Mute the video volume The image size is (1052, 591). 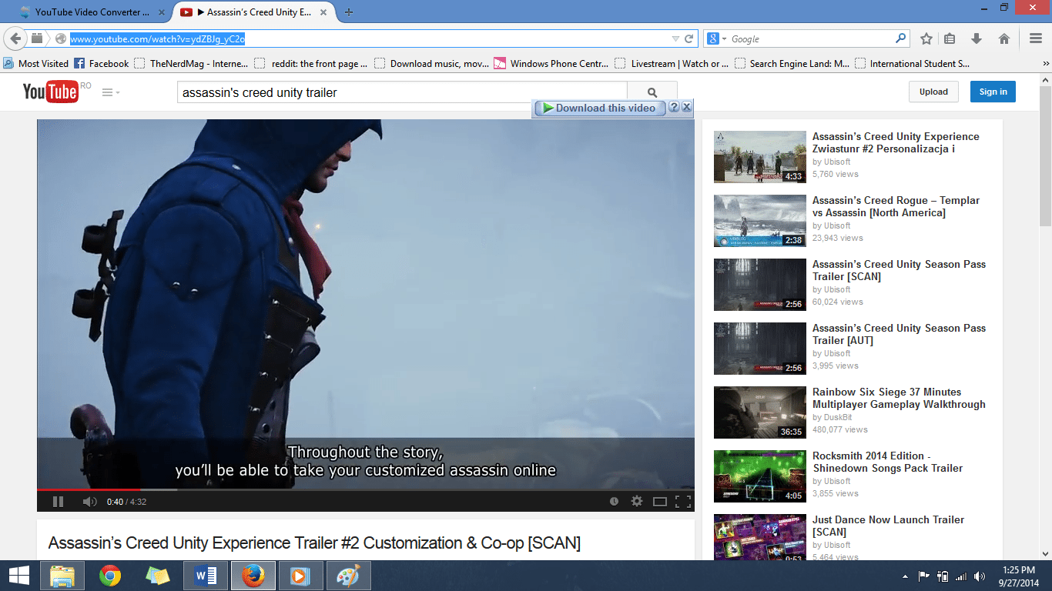[89, 501]
